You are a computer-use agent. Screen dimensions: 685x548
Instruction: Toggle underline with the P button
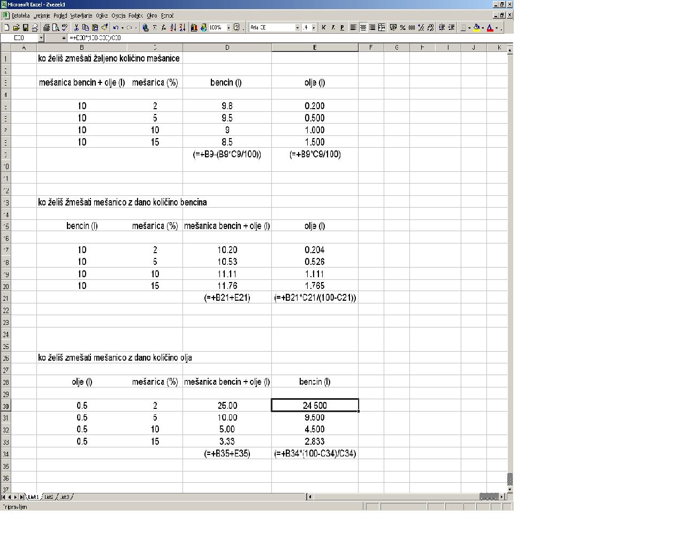[342, 27]
